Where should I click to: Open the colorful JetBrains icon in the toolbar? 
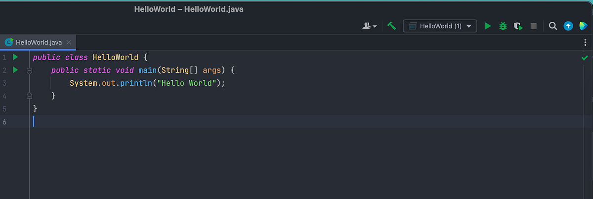coord(583,26)
